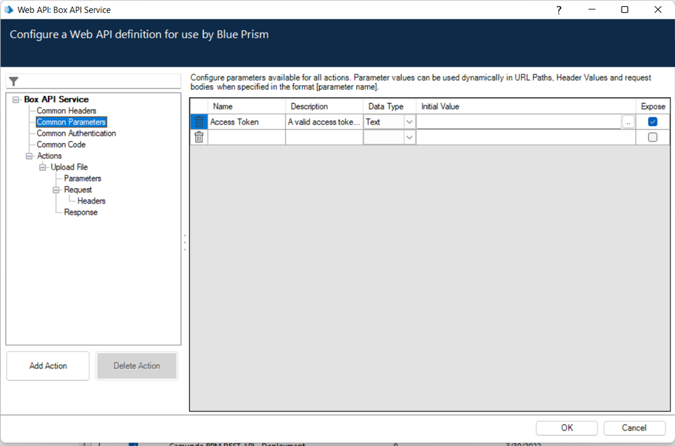
Task: Click the Blue Prism title bar icon
Action: coord(9,9)
